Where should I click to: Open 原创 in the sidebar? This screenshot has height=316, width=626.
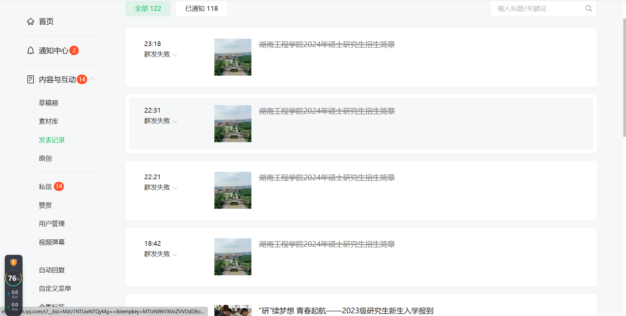[x=45, y=158]
